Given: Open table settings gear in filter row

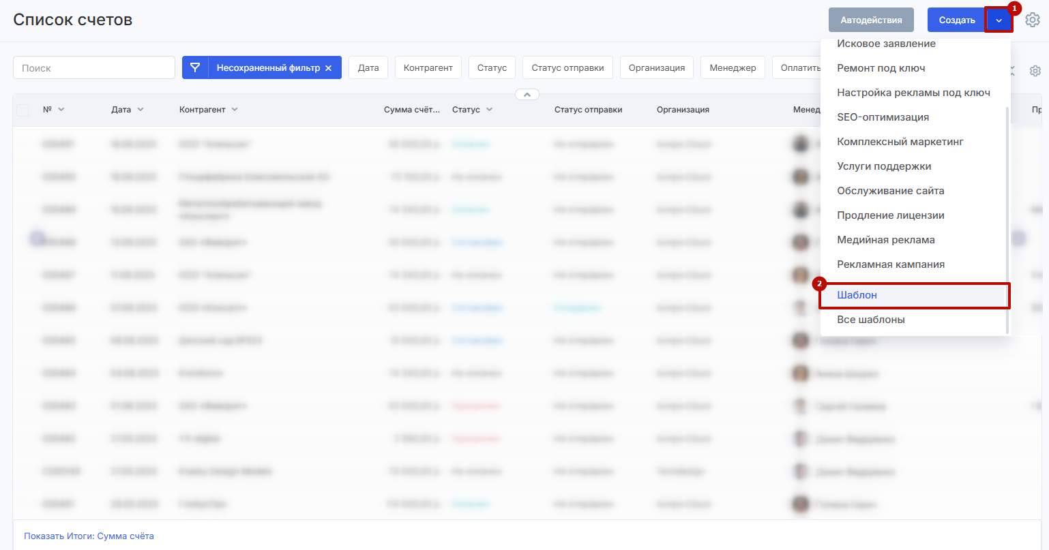Looking at the screenshot, I should tap(1035, 71).
